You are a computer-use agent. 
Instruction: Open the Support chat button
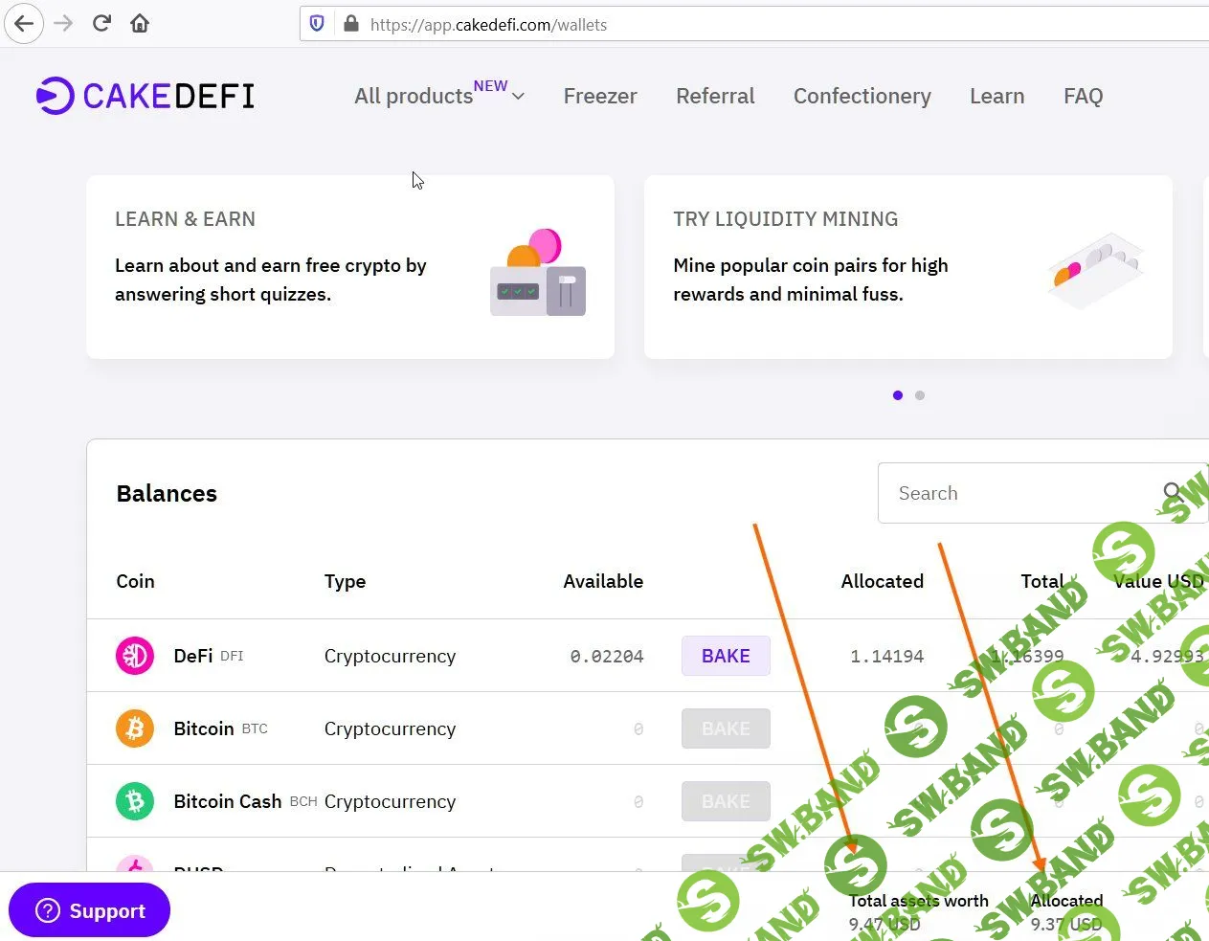click(90, 910)
